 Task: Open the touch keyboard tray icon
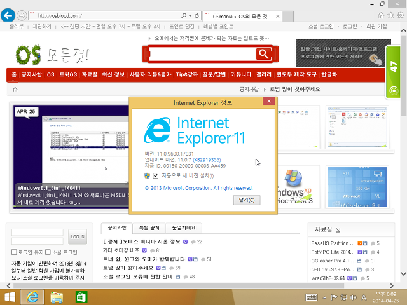(312, 297)
